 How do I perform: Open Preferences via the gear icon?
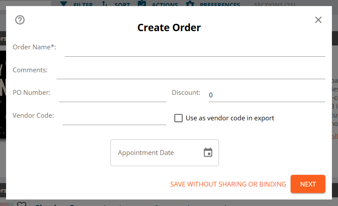click(x=190, y=4)
